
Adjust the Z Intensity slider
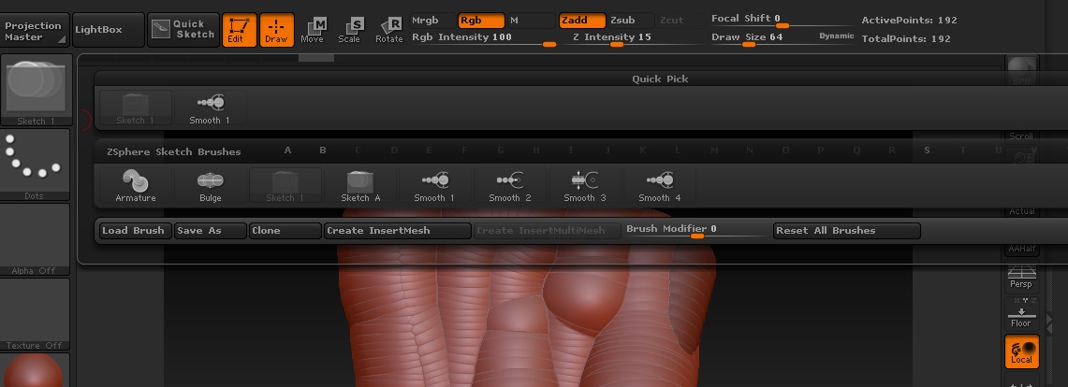pos(633,38)
